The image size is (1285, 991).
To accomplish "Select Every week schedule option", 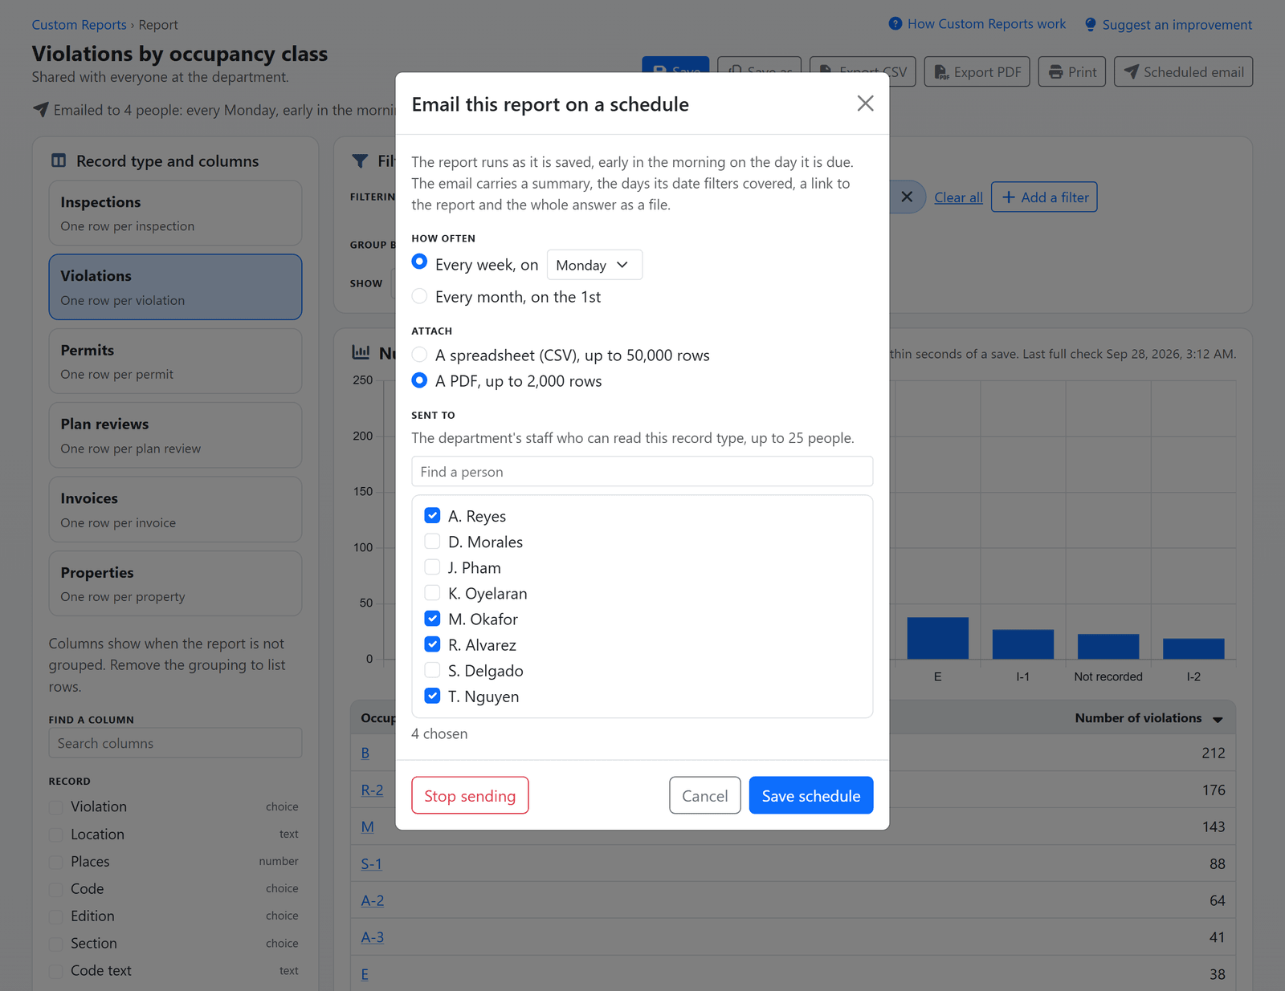I will point(419,262).
